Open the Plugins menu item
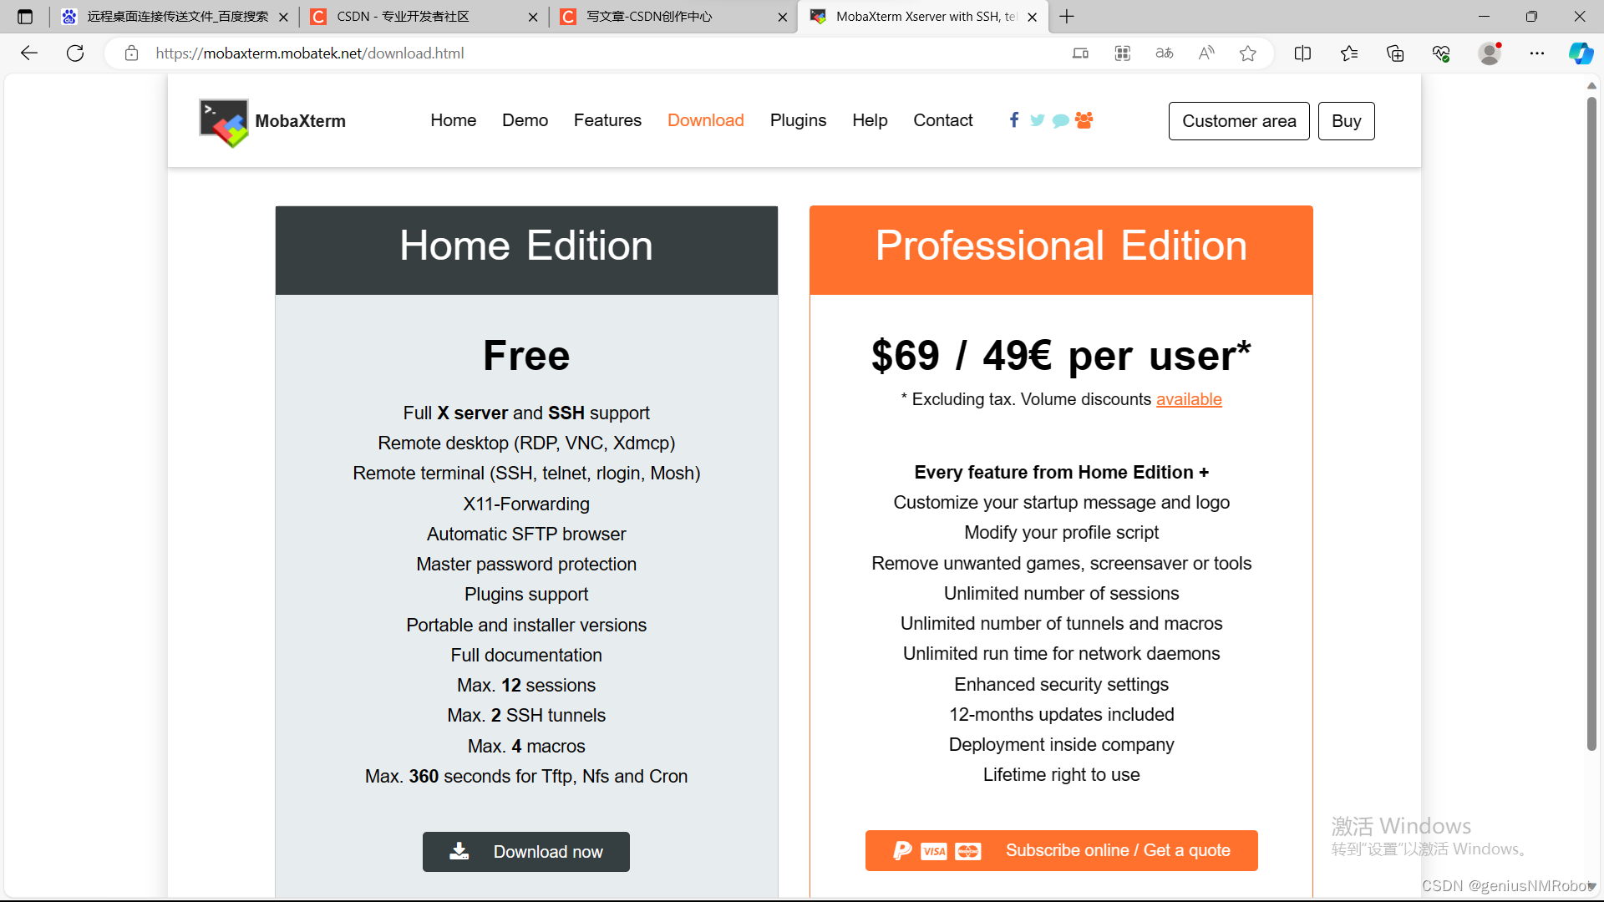The height and width of the screenshot is (902, 1604). pos(798,120)
